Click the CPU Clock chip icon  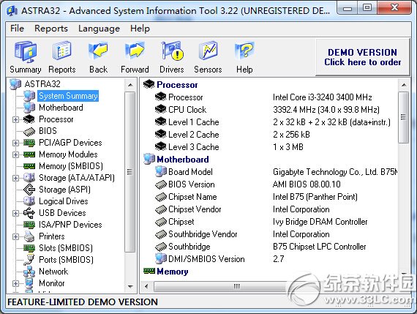pyautogui.click(x=161, y=109)
